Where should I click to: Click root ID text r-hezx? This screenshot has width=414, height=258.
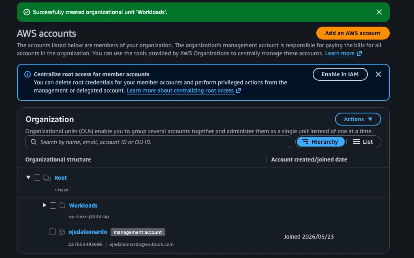pyautogui.click(x=61, y=190)
